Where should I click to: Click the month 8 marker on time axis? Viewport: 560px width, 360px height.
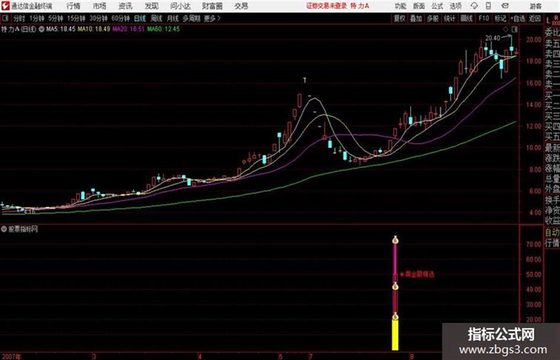click(x=411, y=356)
